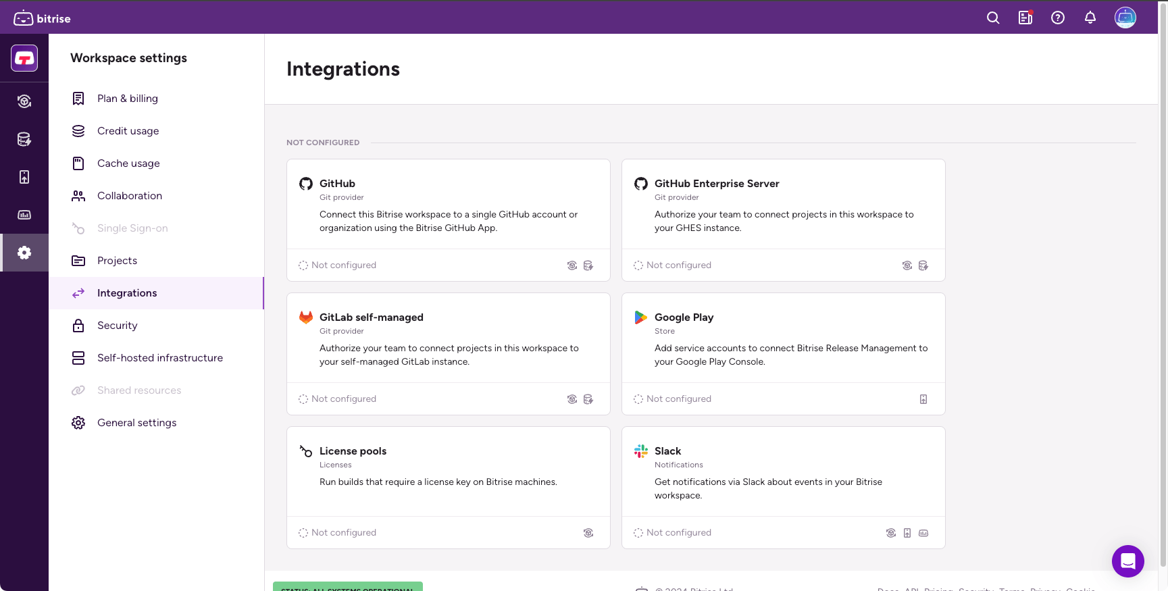Screen dimensions: 1168x591
Task: Open the Insights chart icon in left rail
Action: point(24,215)
